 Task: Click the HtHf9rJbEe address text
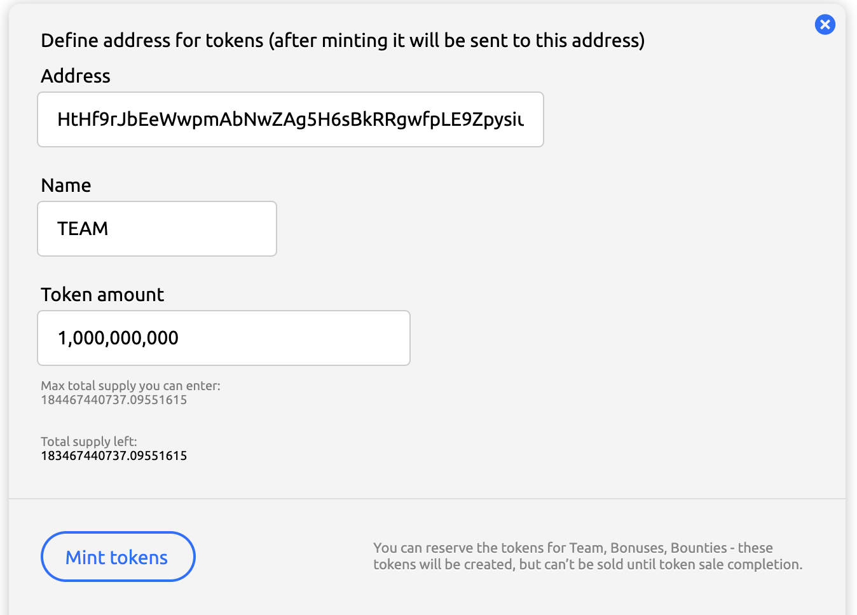tap(290, 119)
